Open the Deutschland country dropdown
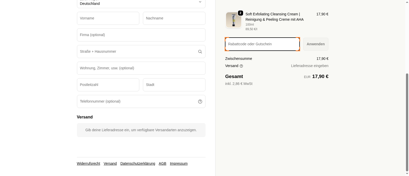This screenshot has width=409, height=176. [x=141, y=3]
